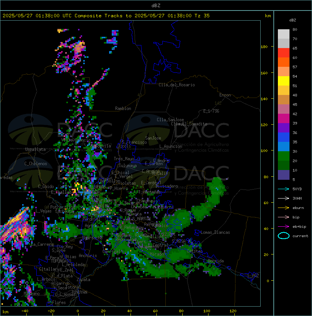Click the 'C_Chilenos' map label

tap(36, 164)
